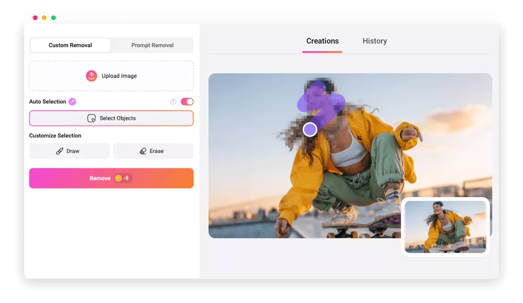Open the History tab
Image resolution: width=523 pixels, height=303 pixels.
[x=375, y=41]
